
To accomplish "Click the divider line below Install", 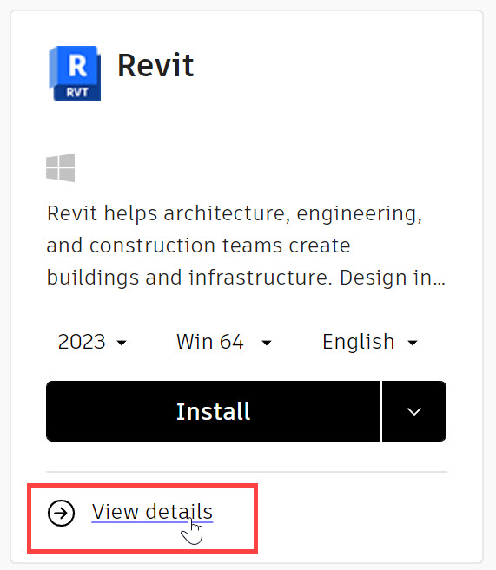I will coord(247,472).
